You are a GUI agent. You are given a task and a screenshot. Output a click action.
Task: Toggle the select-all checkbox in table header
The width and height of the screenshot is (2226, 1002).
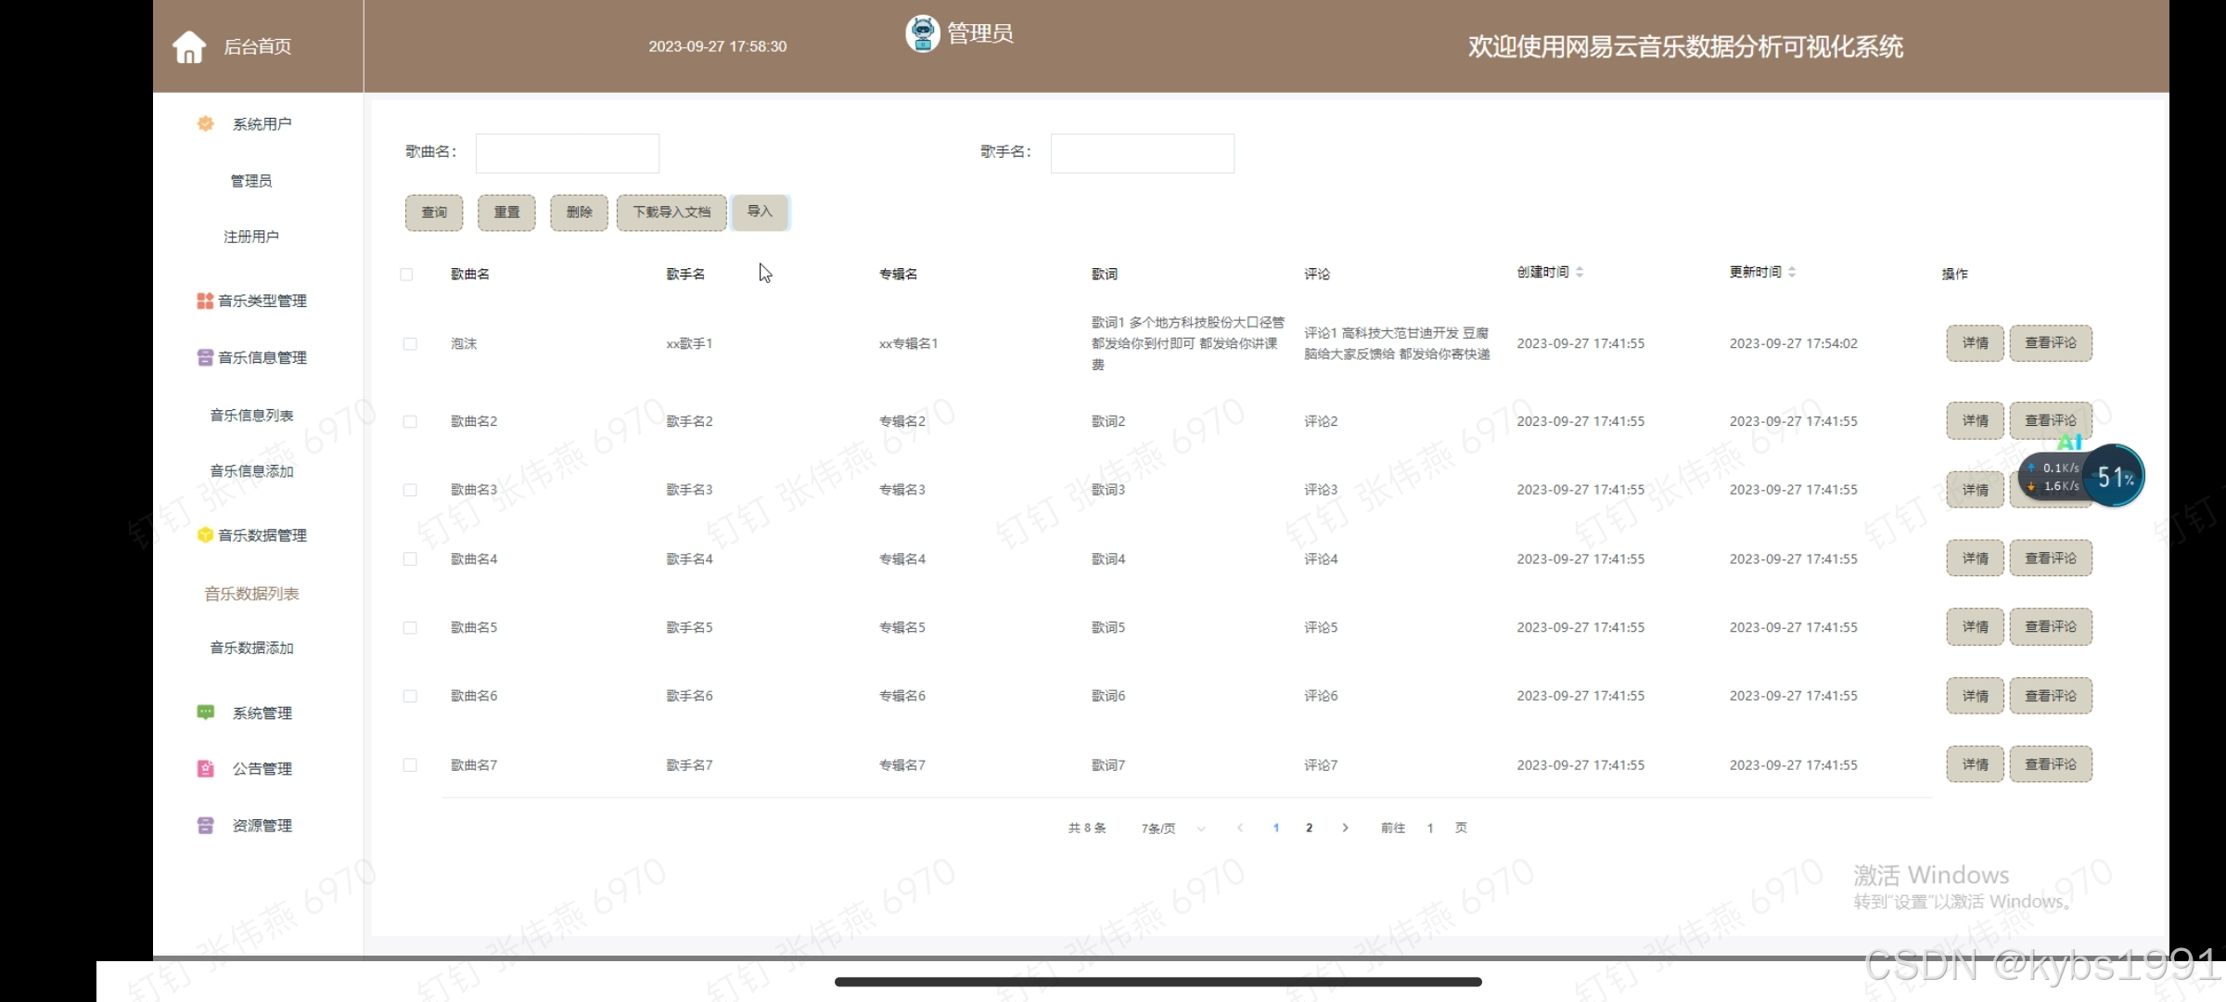pos(406,275)
